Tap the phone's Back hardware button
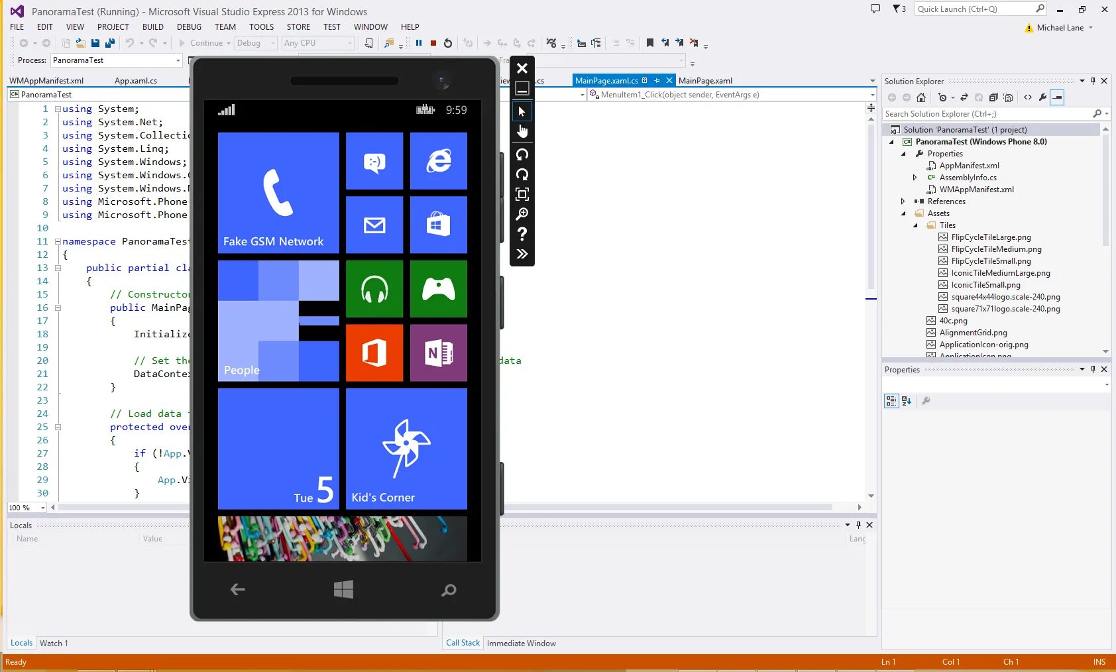 (237, 589)
